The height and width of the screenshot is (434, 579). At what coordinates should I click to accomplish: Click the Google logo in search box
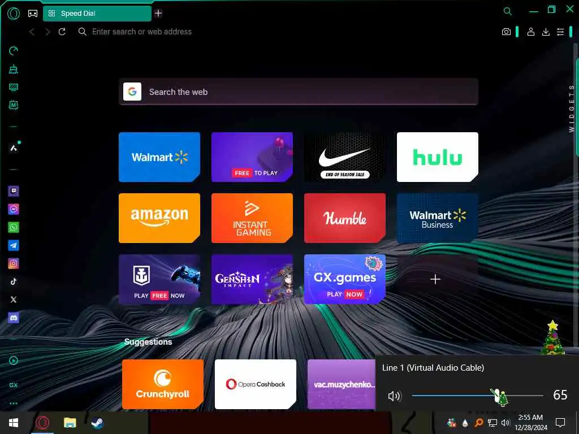[x=132, y=92]
